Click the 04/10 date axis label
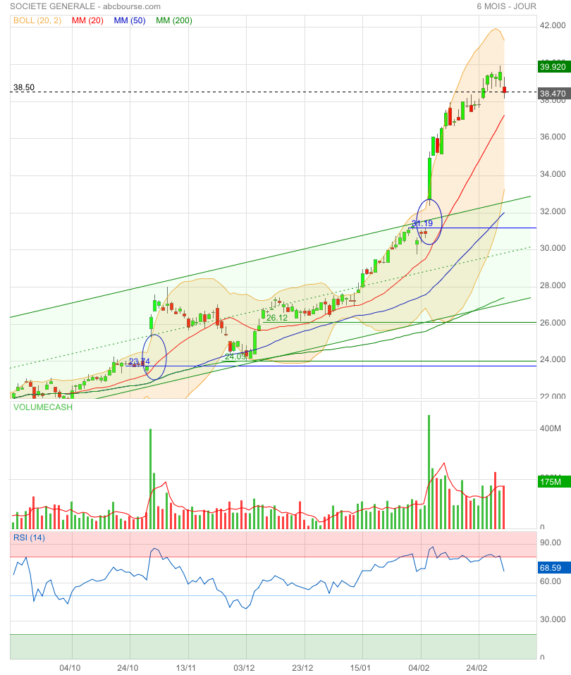The height and width of the screenshot is (675, 571). 70,668
